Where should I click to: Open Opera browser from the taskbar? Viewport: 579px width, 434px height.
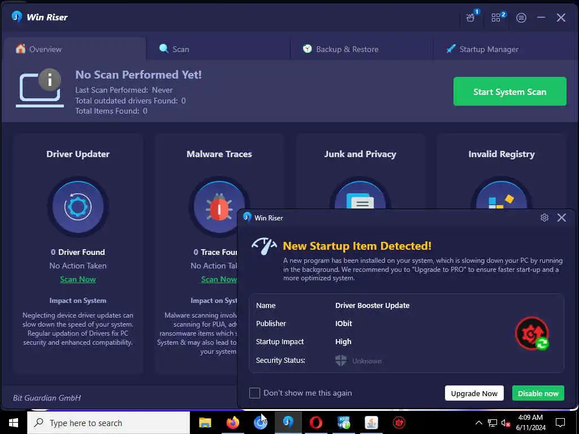316,423
